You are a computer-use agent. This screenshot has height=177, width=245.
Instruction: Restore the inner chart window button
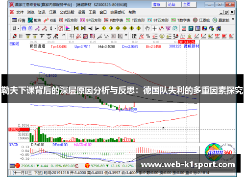click(x=226, y=12)
